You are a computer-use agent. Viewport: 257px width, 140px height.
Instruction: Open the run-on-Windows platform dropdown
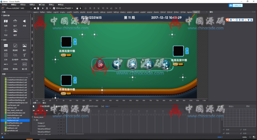tap(65, 8)
